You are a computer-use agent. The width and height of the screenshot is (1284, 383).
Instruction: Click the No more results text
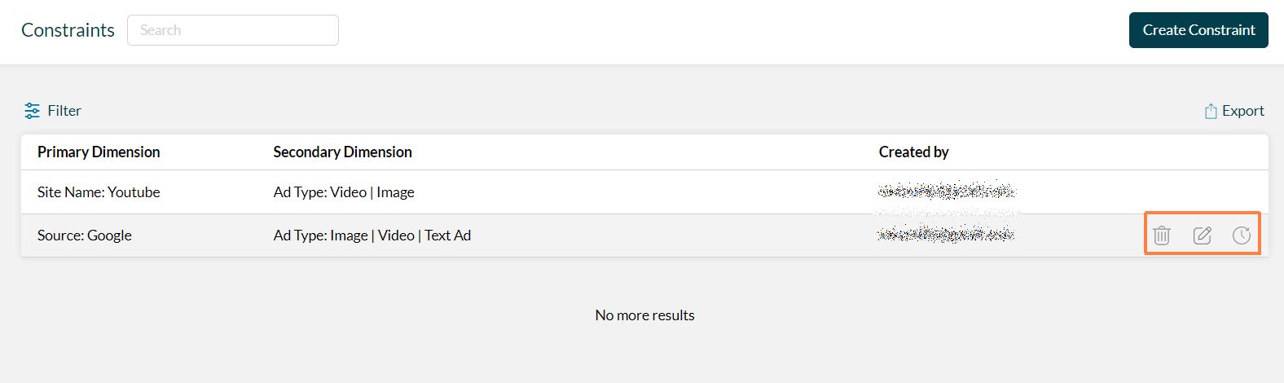(644, 315)
